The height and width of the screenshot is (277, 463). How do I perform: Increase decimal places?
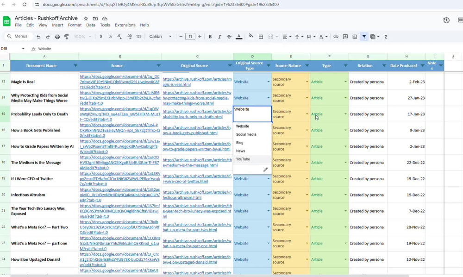(x=129, y=37)
